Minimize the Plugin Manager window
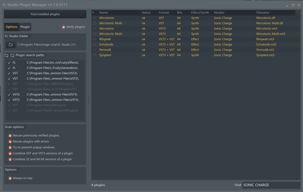This screenshot has height=192, width=303. pyautogui.click(x=287, y=5)
